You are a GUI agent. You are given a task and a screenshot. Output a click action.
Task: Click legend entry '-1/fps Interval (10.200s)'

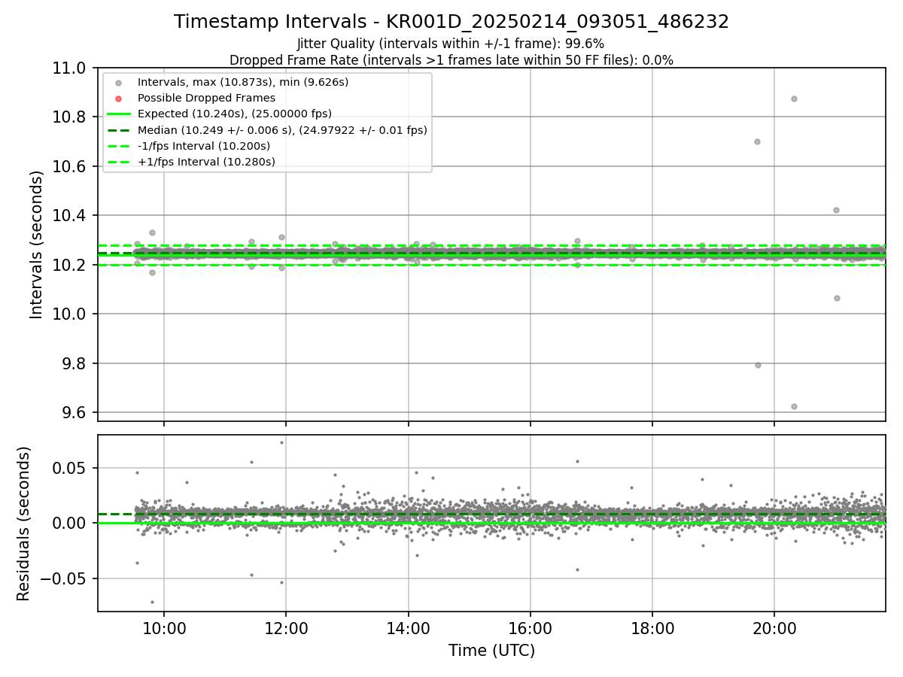coord(204,146)
